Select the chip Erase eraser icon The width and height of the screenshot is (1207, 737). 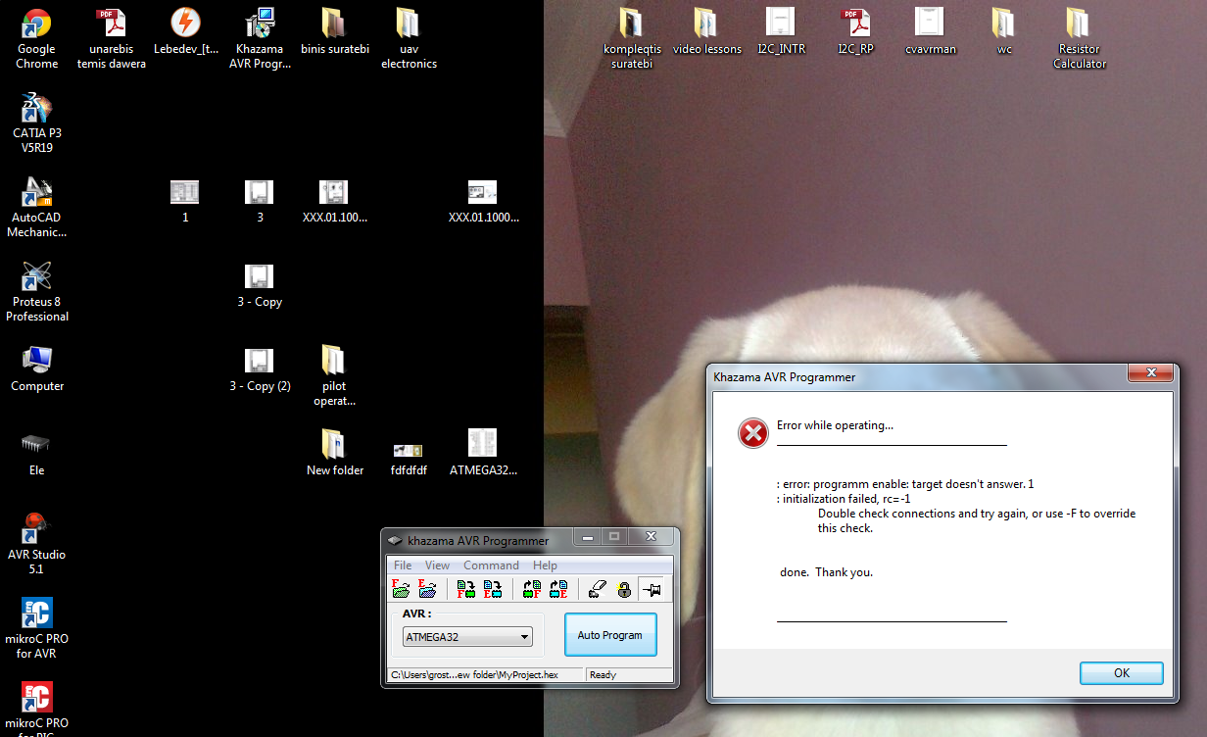pos(597,589)
